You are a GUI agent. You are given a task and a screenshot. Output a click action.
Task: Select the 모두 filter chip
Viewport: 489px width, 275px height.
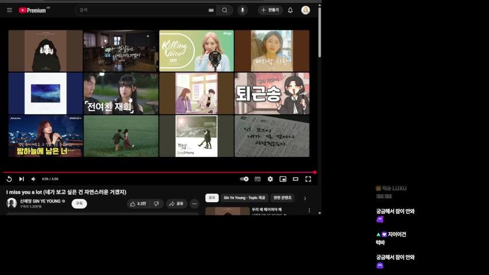coord(212,198)
